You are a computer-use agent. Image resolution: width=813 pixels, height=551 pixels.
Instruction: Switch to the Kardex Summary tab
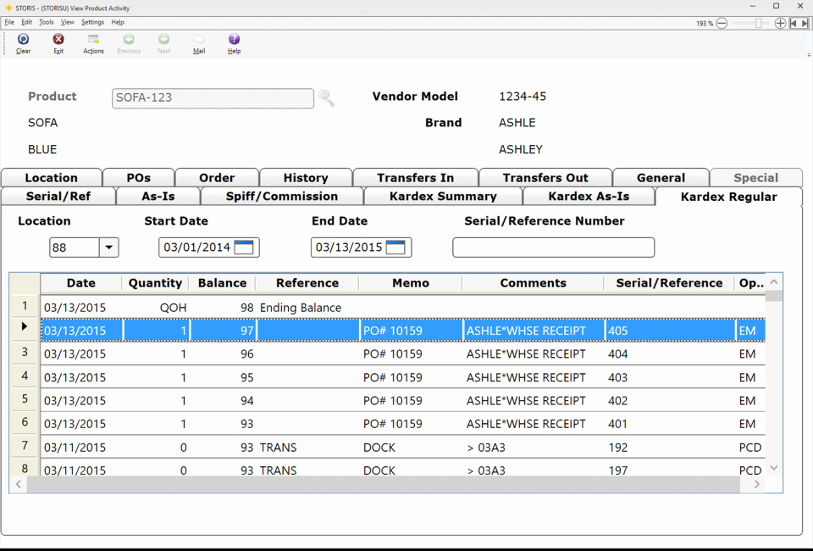pyautogui.click(x=443, y=196)
